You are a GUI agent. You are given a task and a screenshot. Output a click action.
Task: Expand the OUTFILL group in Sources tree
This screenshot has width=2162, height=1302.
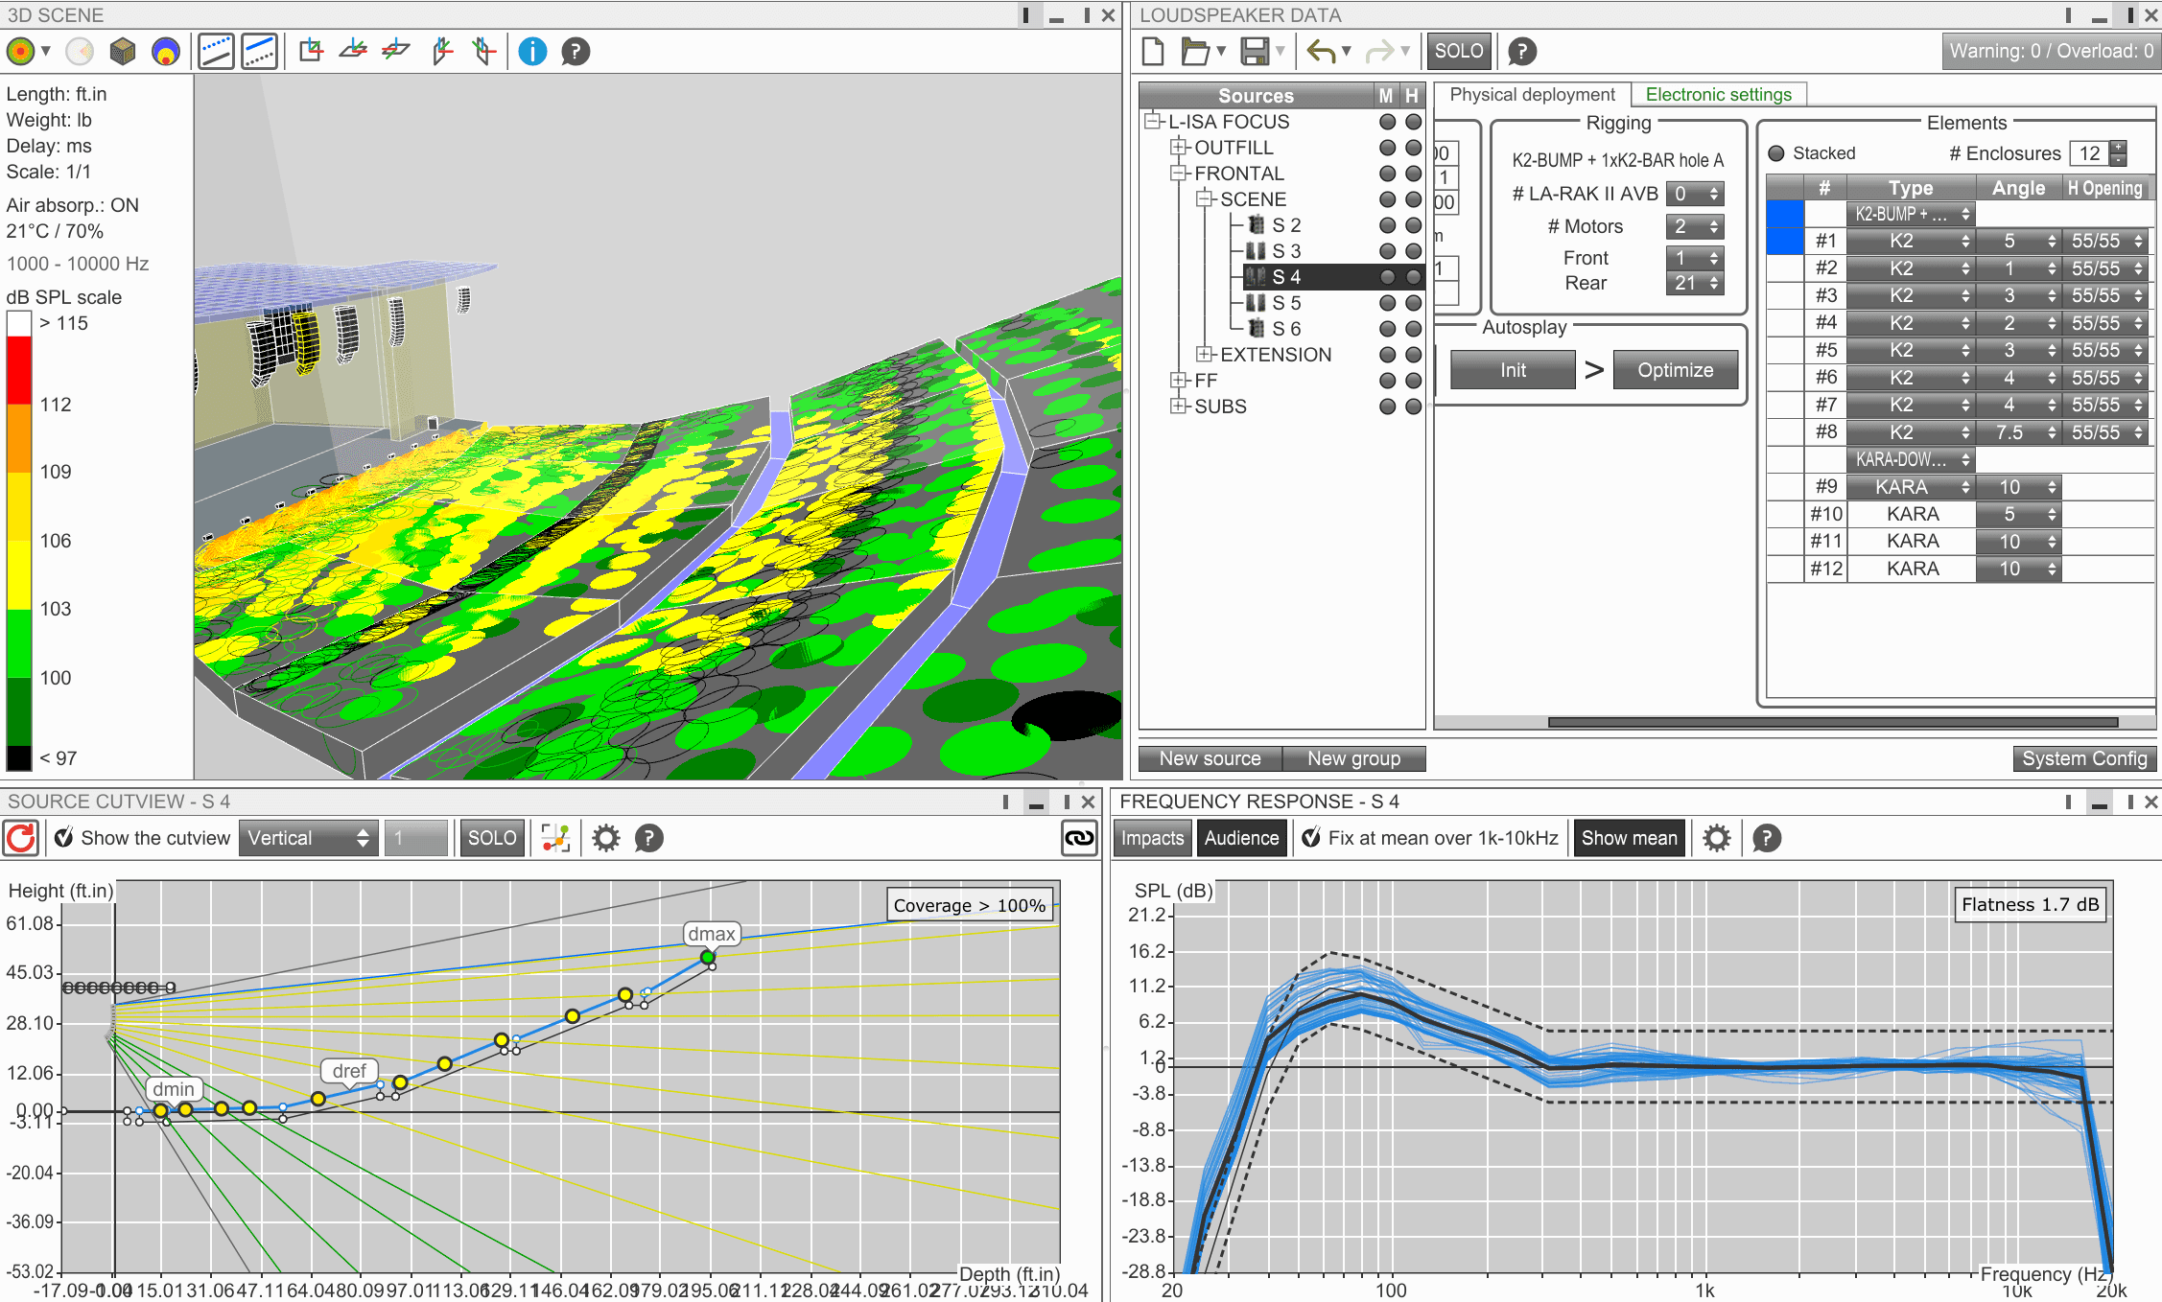click(1179, 148)
